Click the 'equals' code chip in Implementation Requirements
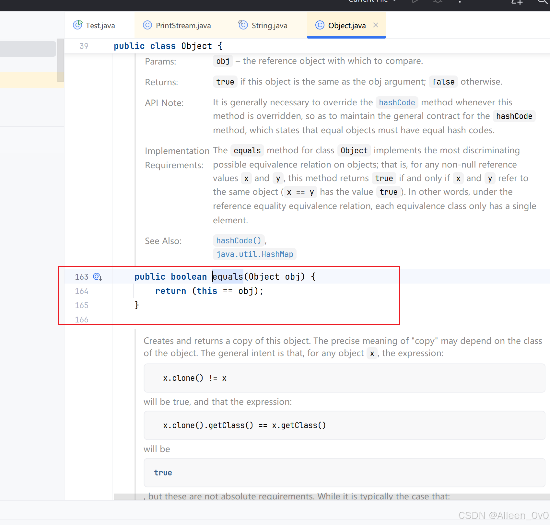Viewport: 550px width, 525px height. [247, 150]
